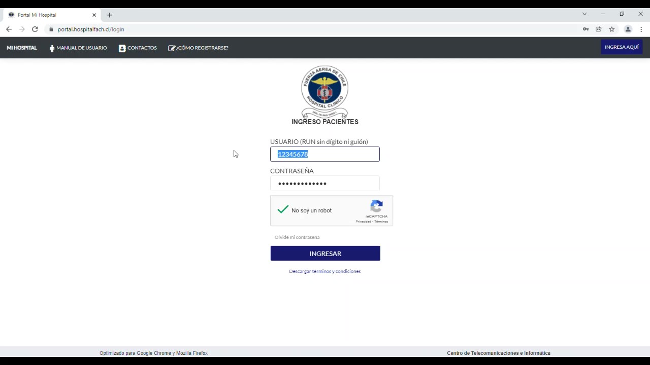Screen dimensions: 650x365
Task: Click the reCAPTCHA logo
Action: [x=376, y=206]
